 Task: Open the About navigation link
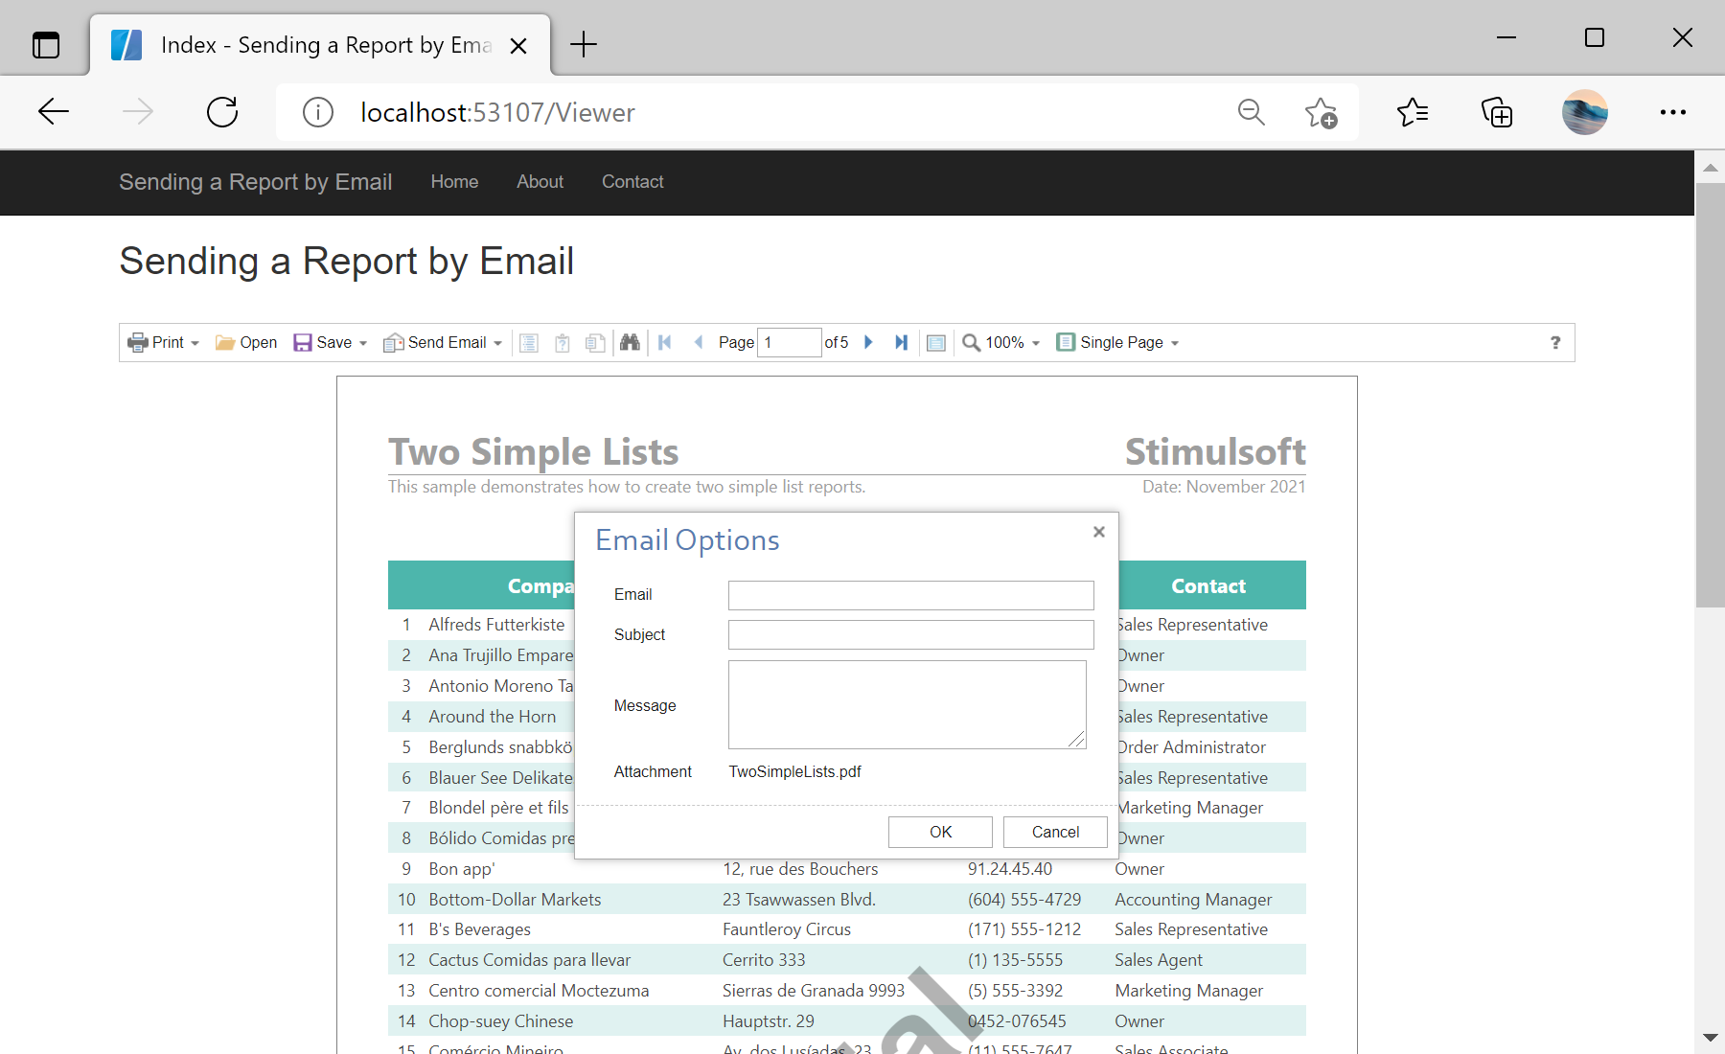coord(540,182)
